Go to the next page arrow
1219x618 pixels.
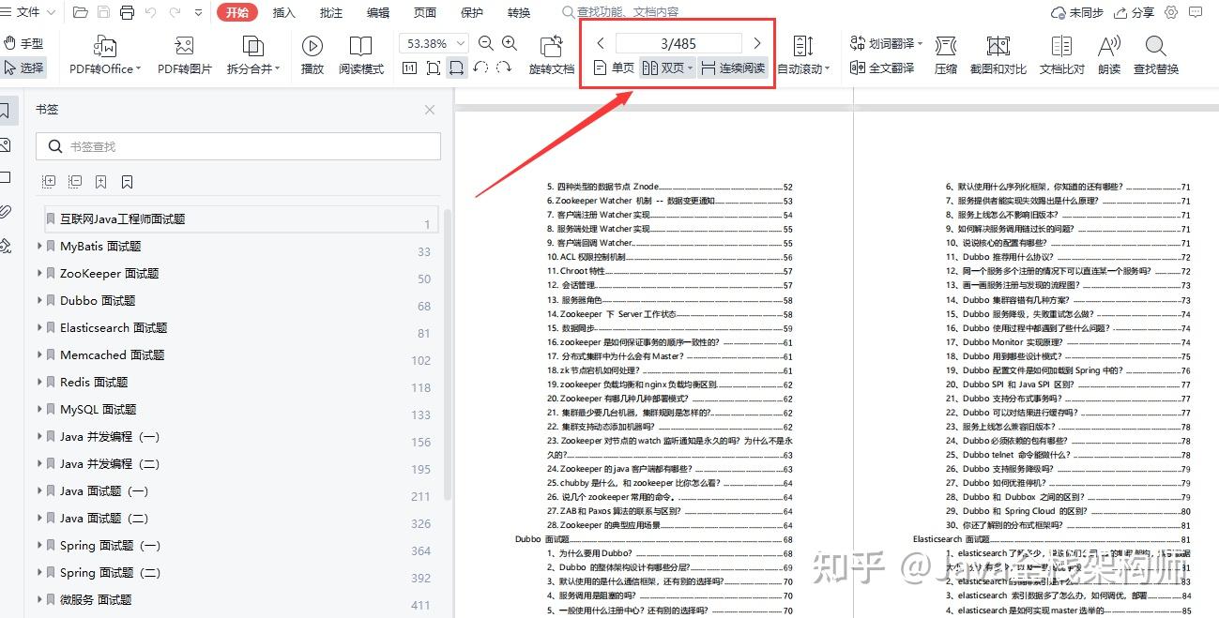[x=757, y=43]
